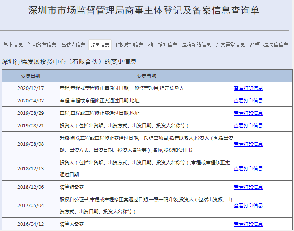Open 查看打印信息 for 清算人备案 row

pos(248,224)
